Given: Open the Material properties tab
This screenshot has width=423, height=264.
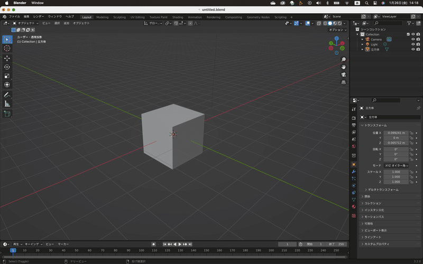Looking at the screenshot, I should coord(354,206).
